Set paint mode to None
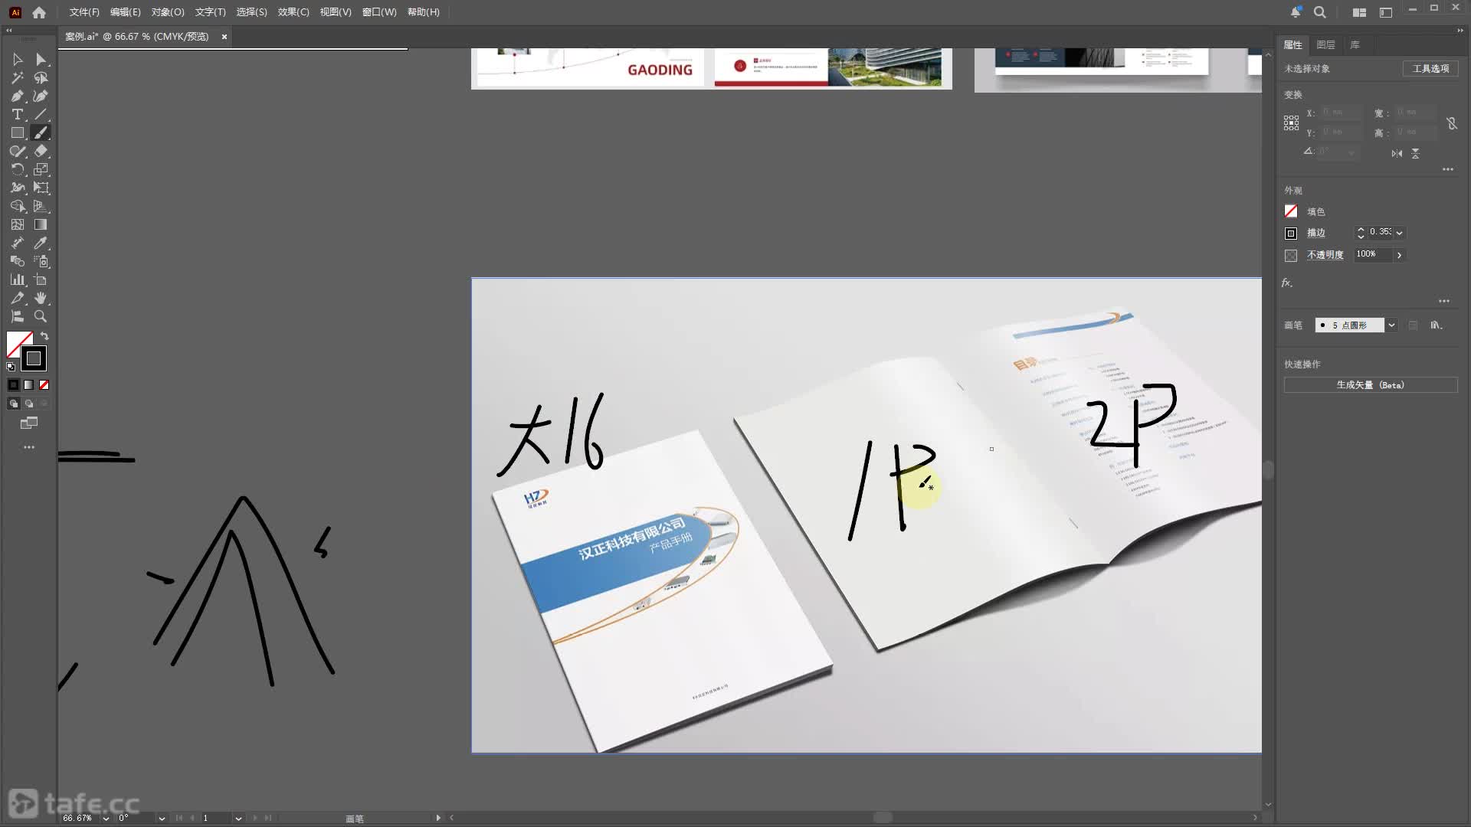Image resolution: width=1471 pixels, height=827 pixels. pyautogui.click(x=44, y=385)
